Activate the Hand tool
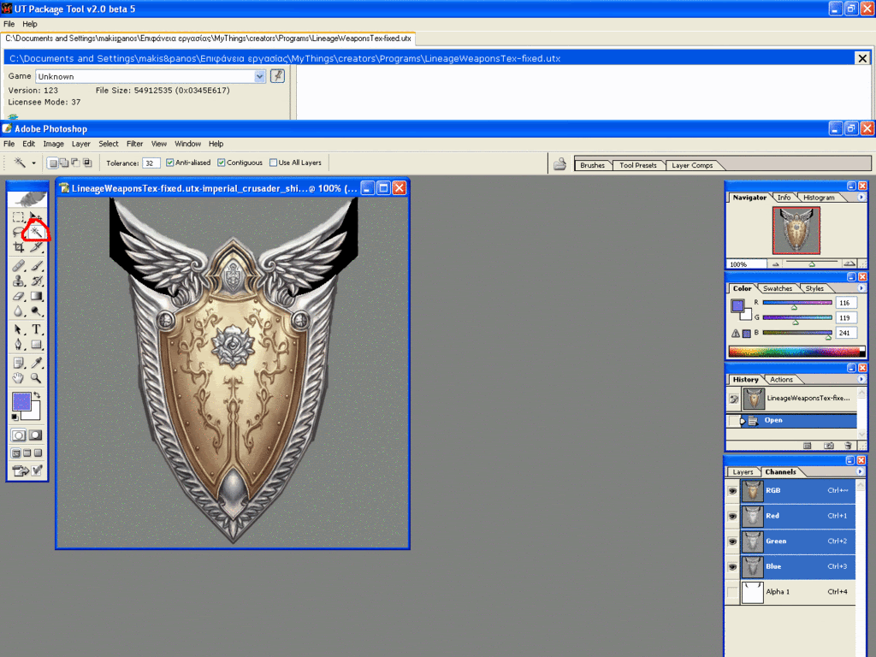The width and height of the screenshot is (876, 657). [x=18, y=377]
